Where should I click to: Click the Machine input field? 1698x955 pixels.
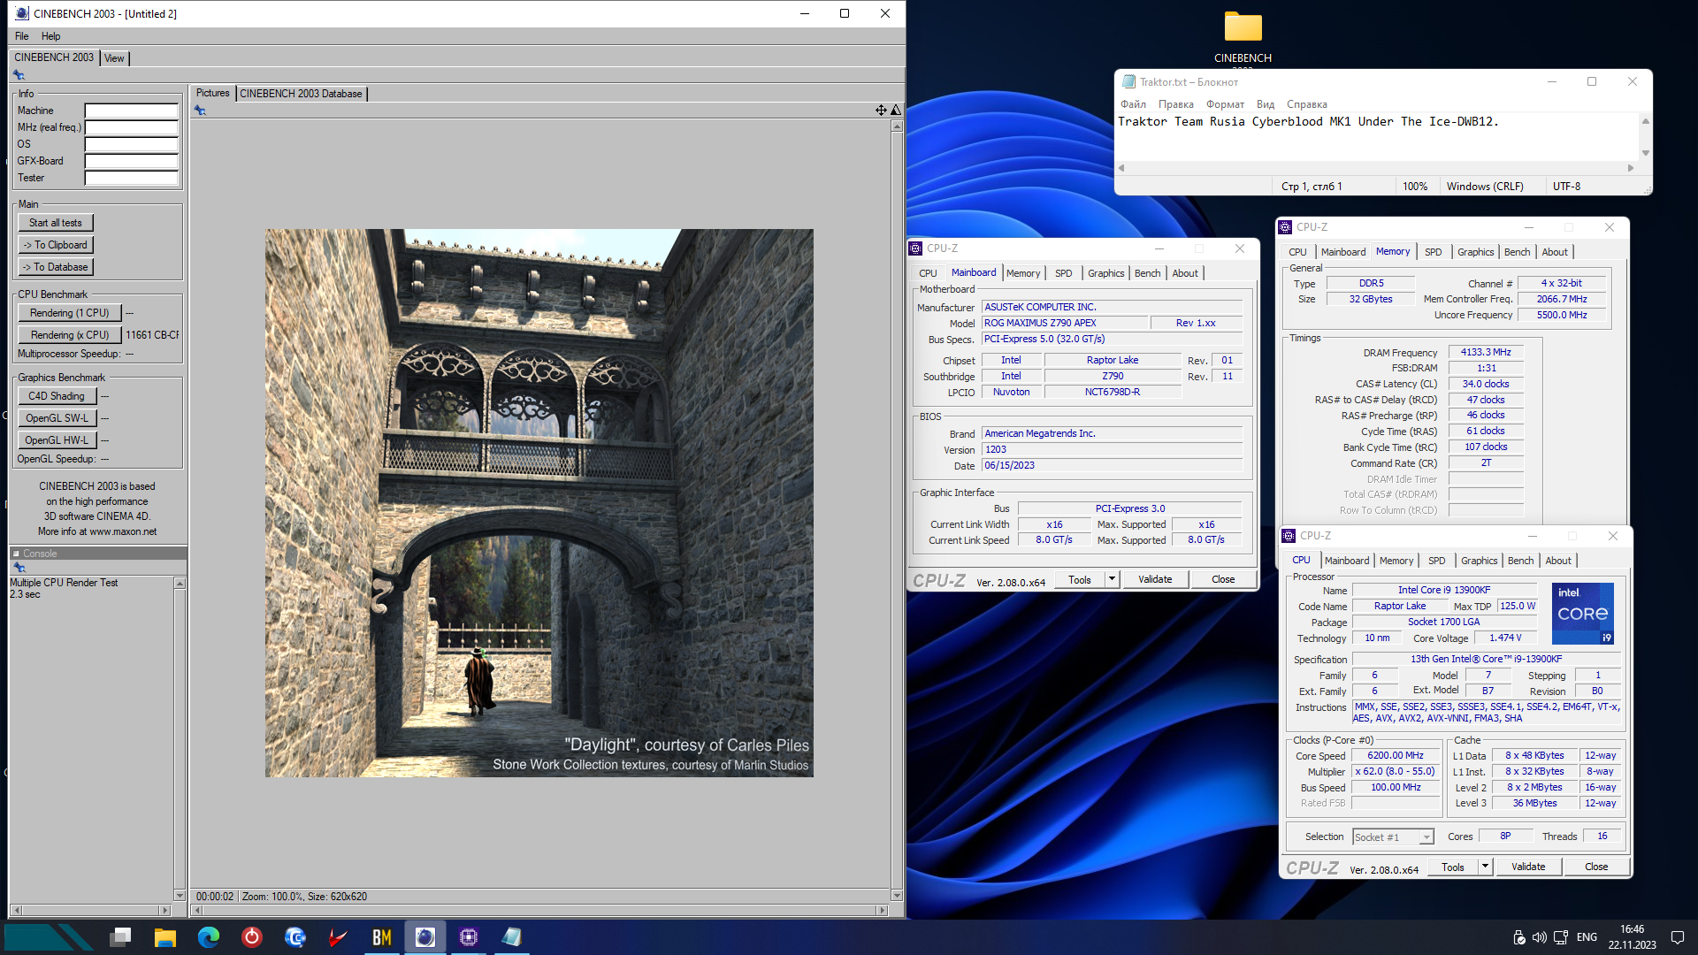click(131, 111)
